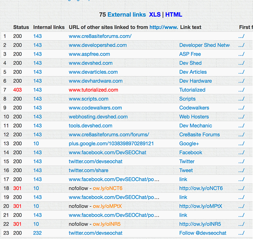This screenshot has width=253, height=239.
Task: Open tools.devshed.com link
Action: 90,126
